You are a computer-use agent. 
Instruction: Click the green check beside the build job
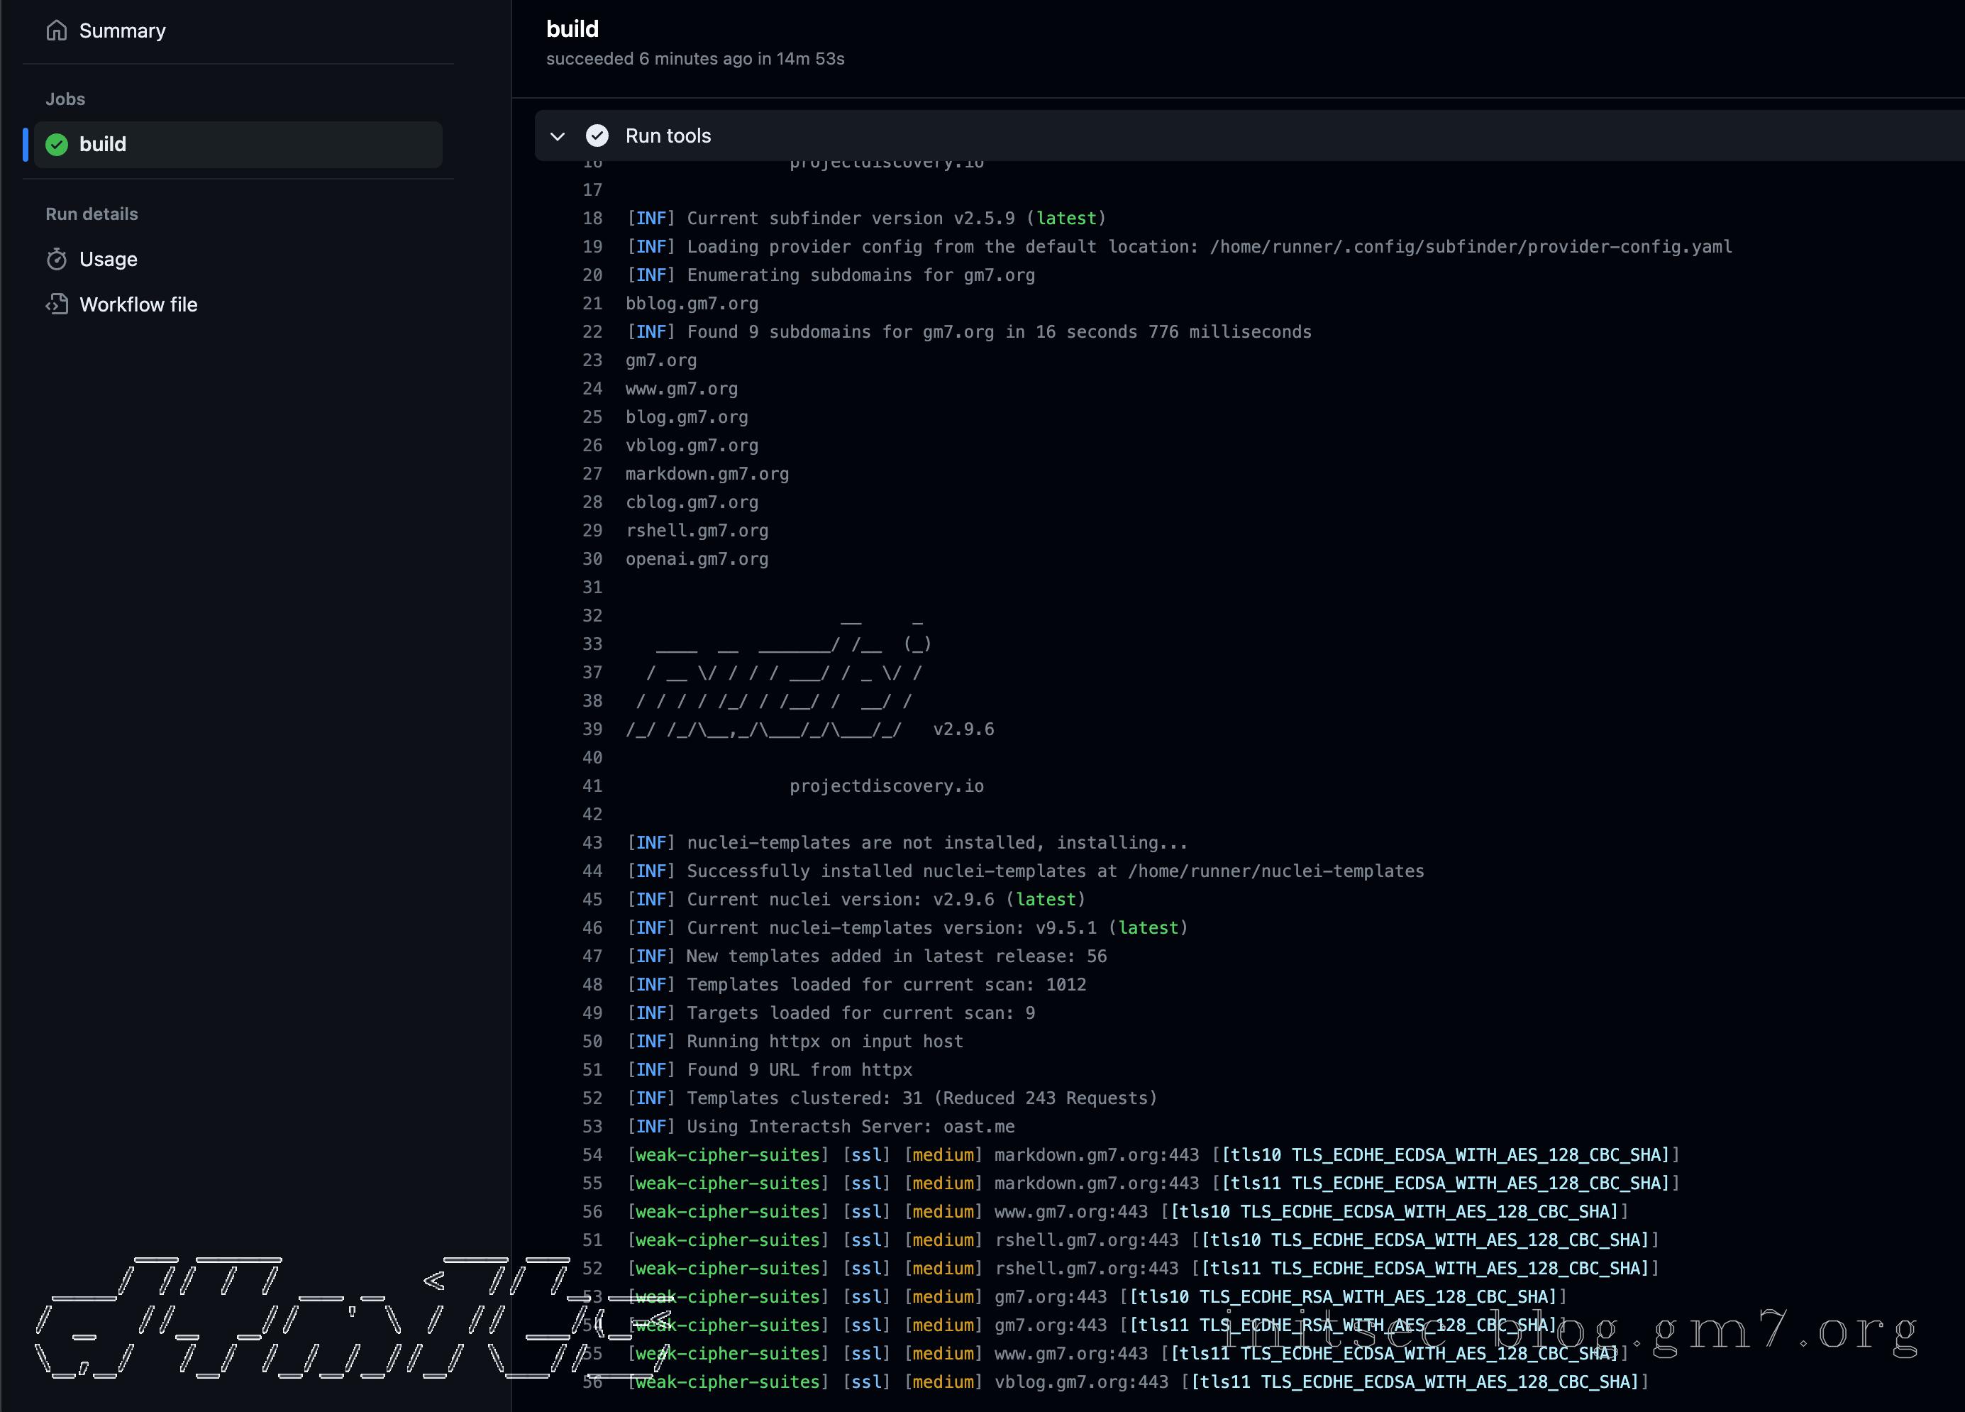coord(56,144)
